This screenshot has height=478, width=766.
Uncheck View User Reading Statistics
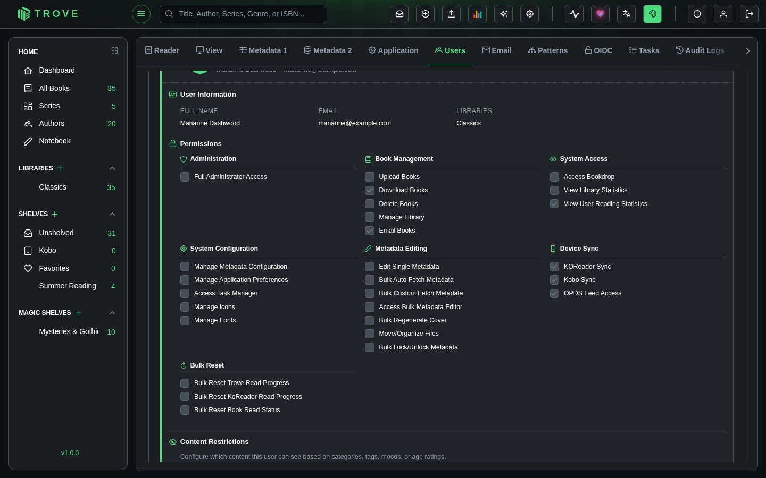click(x=554, y=204)
